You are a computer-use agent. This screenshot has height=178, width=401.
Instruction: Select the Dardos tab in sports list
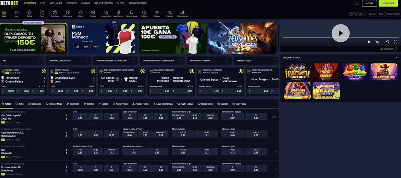(x=103, y=104)
